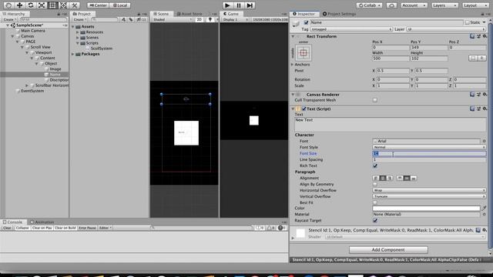Viewport: 493px width, 277px height.
Task: Open Text Script settings gear
Action: (485, 108)
